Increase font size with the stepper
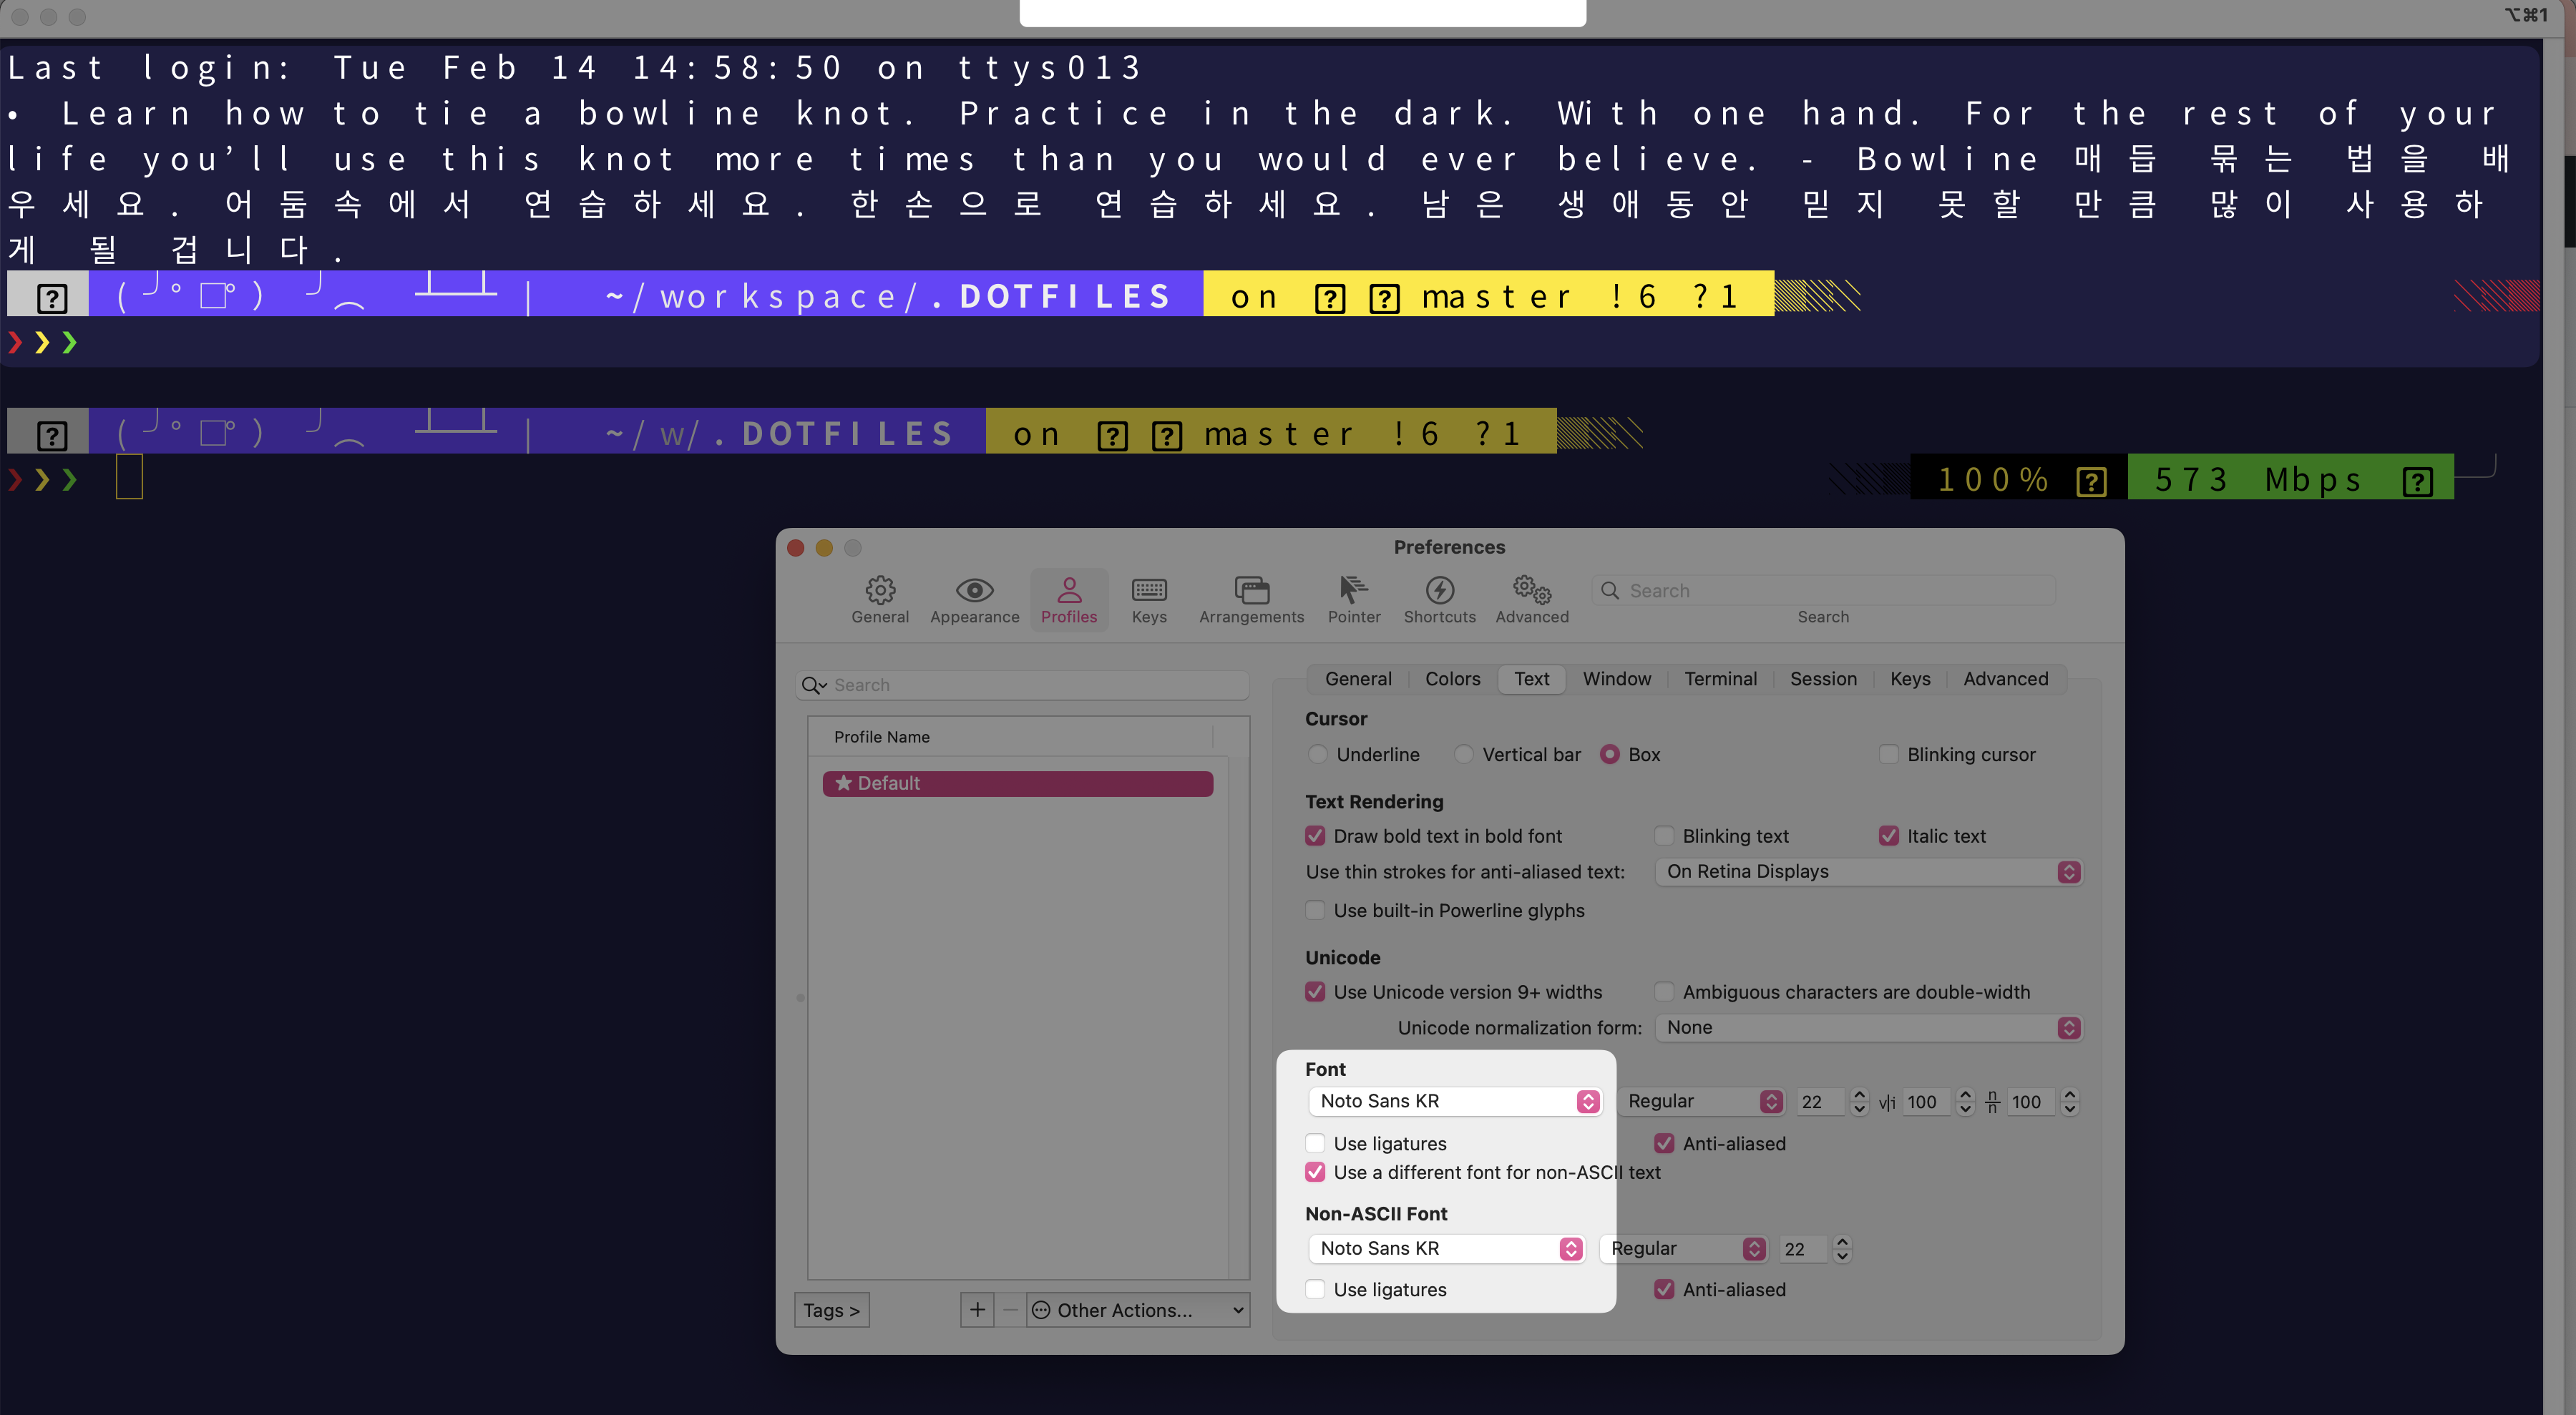The height and width of the screenshot is (1415, 2576). pos(1858,1095)
